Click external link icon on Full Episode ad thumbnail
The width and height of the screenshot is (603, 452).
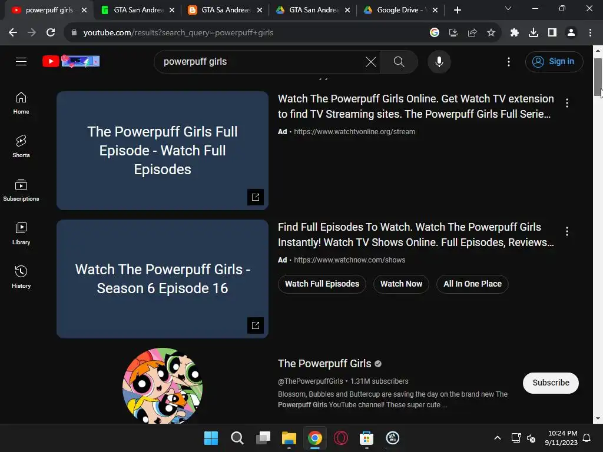256,197
